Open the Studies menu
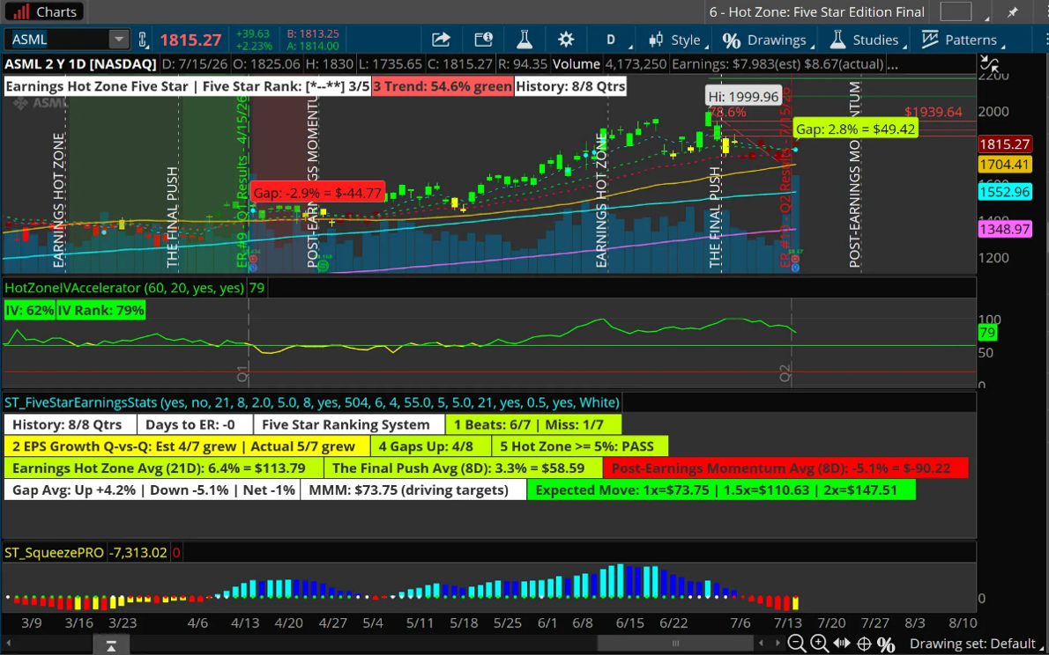This screenshot has width=1049, height=655. [x=867, y=40]
